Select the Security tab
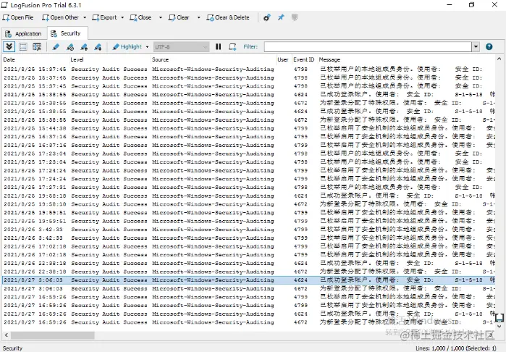Screen dimensions: 506x352 click(67, 33)
